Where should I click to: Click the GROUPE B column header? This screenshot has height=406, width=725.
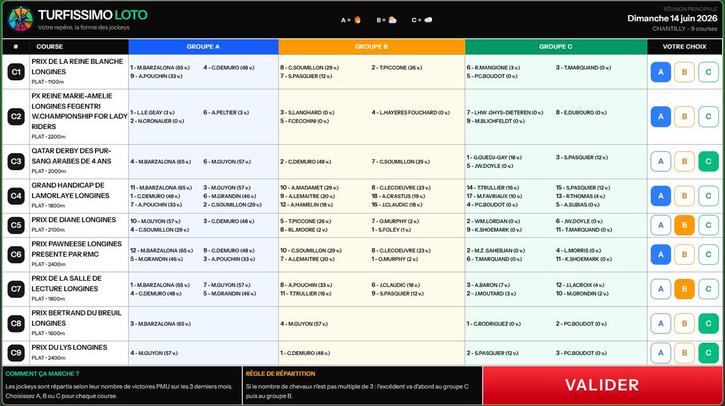coord(372,46)
